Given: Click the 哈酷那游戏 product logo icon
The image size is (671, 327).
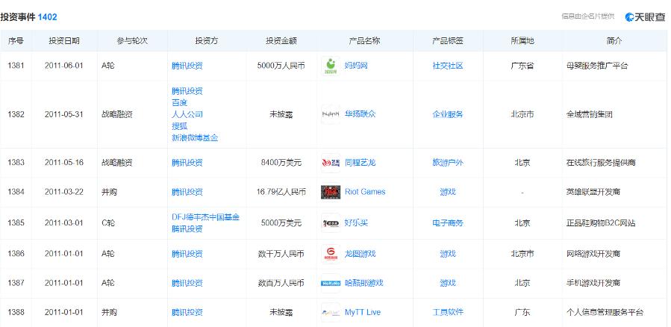Looking at the screenshot, I should (331, 283).
